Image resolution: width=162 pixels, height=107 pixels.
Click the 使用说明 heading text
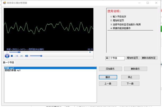click(114, 11)
